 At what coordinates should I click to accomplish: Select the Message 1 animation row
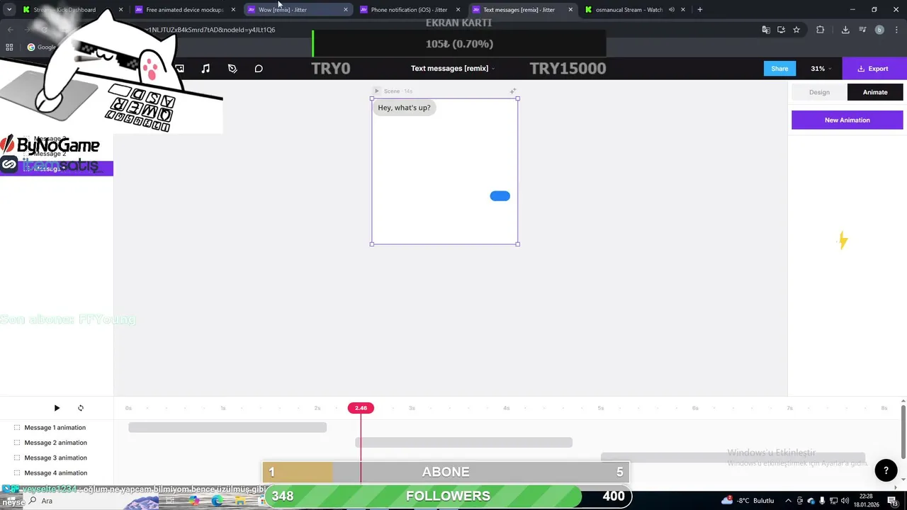57,428
